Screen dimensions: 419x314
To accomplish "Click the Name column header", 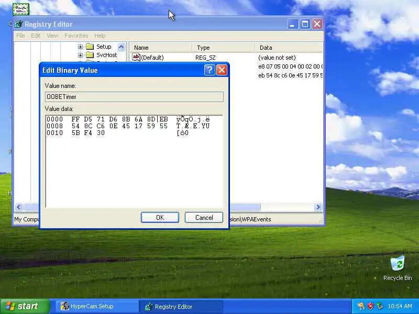I will tap(161, 48).
